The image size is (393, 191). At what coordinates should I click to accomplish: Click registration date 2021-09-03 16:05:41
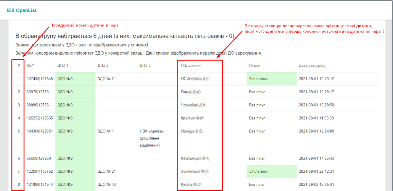coord(316,184)
